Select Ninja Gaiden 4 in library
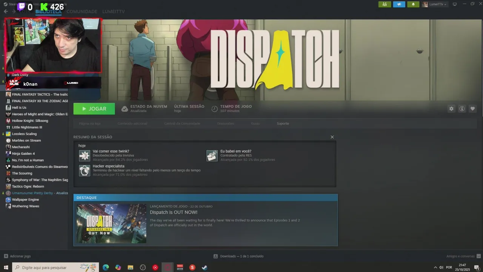The image size is (483, 272). (23, 154)
